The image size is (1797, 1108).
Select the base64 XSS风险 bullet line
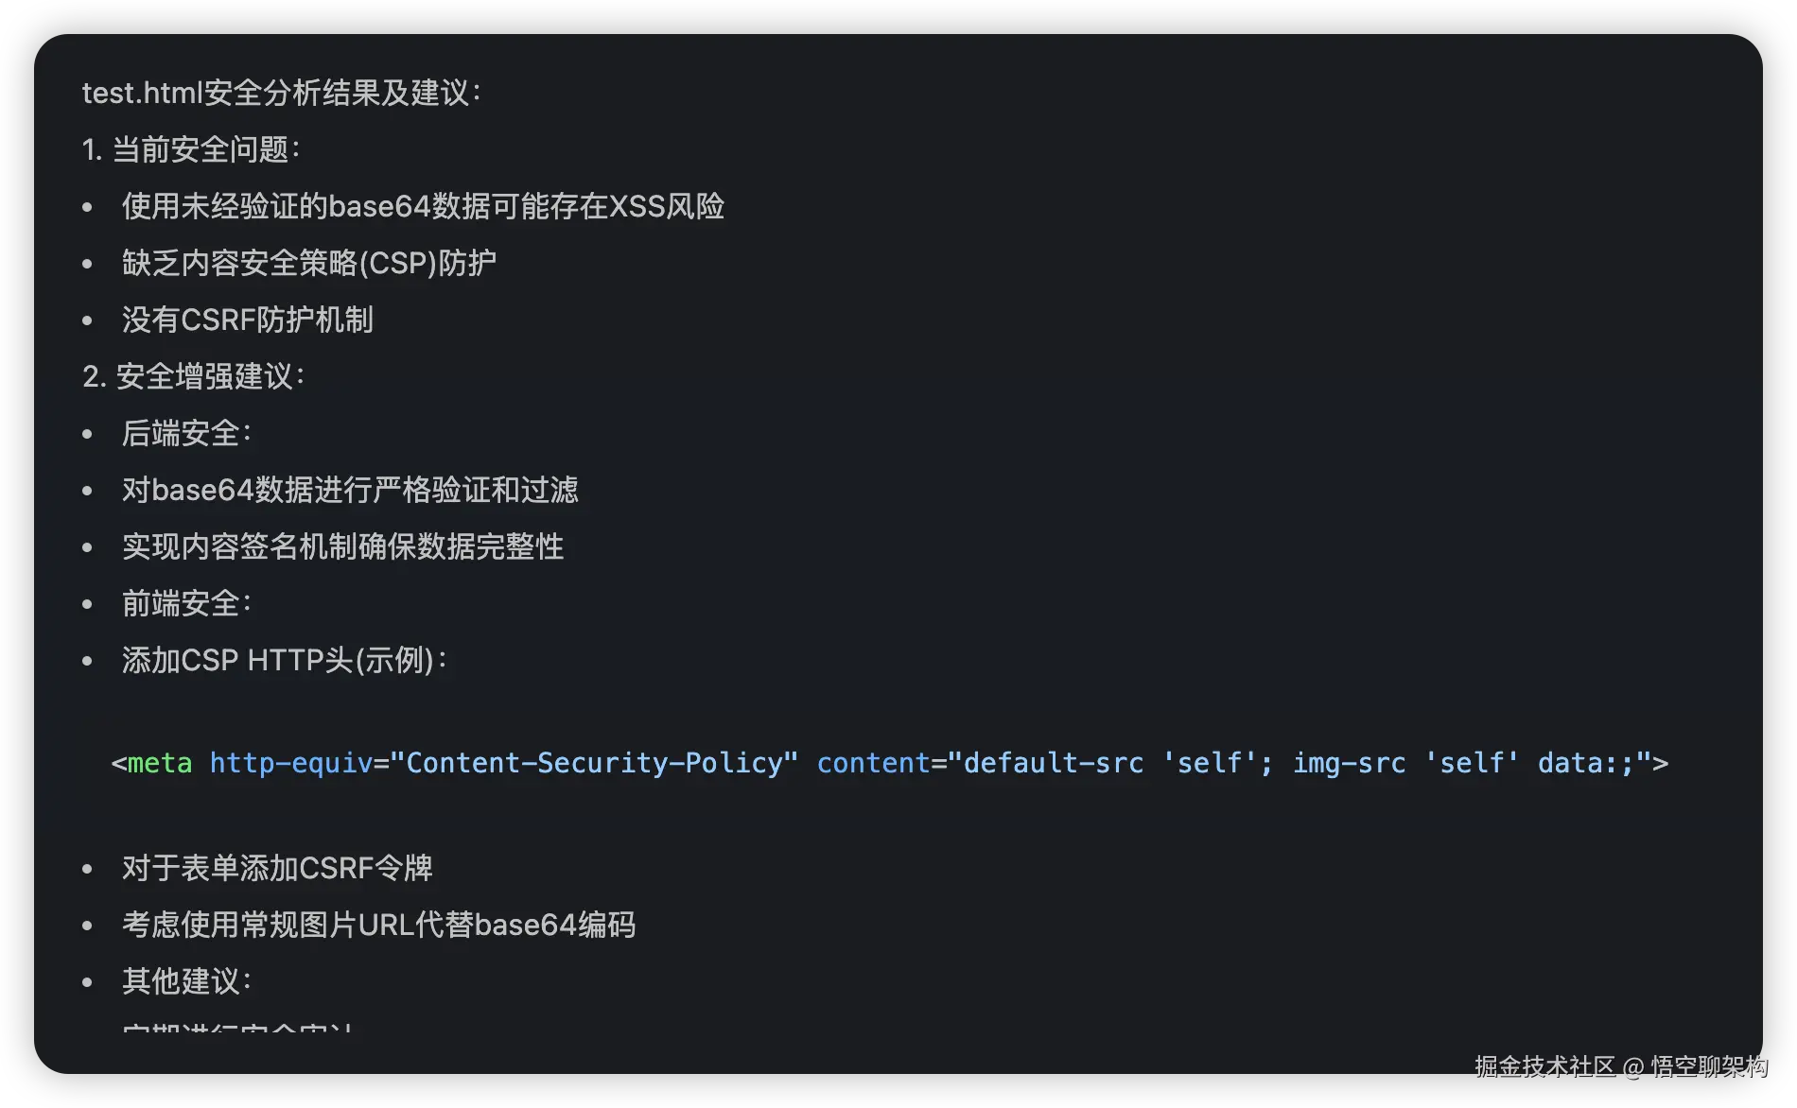point(423,206)
